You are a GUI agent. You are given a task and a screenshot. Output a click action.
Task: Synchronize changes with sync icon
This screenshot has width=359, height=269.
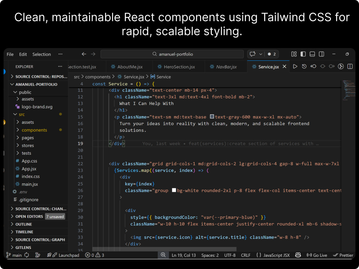click(x=27, y=255)
